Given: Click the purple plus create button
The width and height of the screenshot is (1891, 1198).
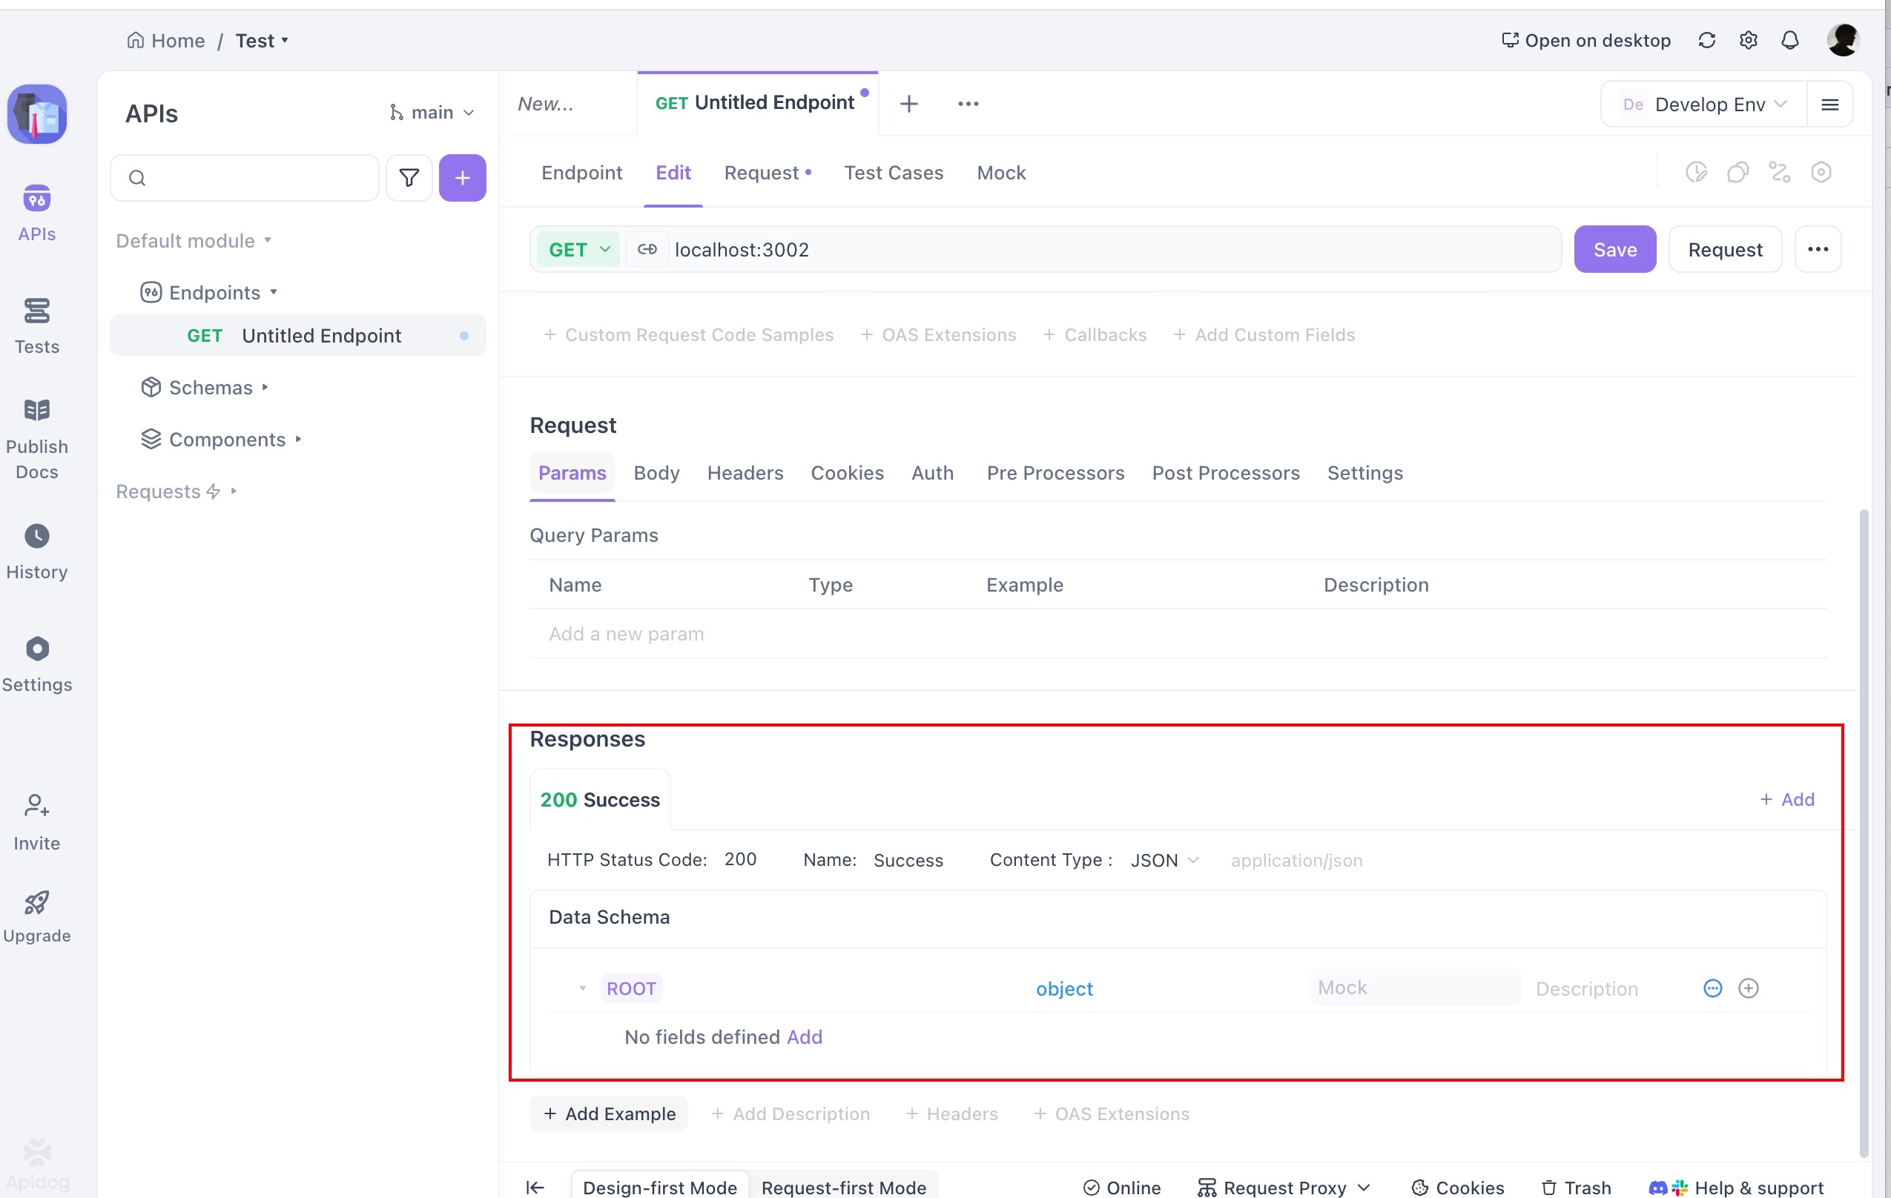Looking at the screenshot, I should 462,178.
